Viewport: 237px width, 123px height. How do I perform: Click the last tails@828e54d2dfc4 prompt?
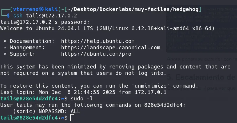(29, 118)
